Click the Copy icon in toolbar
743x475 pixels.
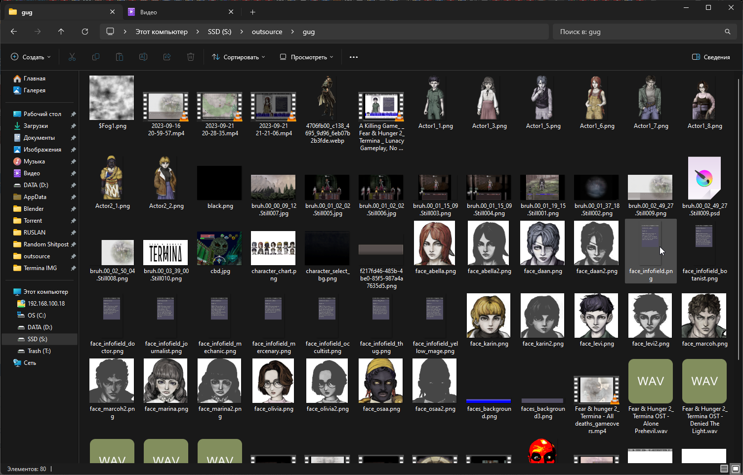tap(96, 57)
